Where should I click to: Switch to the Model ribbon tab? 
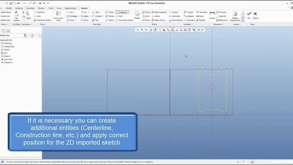click(9, 8)
